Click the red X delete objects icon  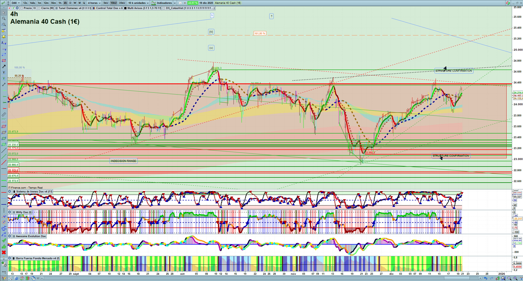click(4, 252)
